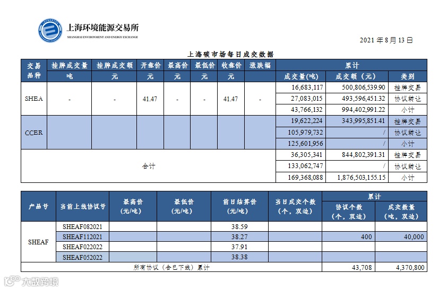447x290 pixels.
Task: Click the 类别 subheader
Action: [407, 76]
